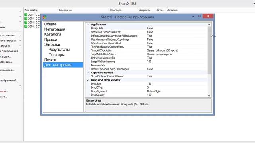
Task: Close the settings dialog
Action: click(208, 16)
